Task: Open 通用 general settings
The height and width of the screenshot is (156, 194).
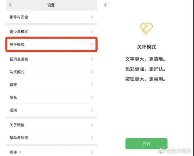Action: 51,110
